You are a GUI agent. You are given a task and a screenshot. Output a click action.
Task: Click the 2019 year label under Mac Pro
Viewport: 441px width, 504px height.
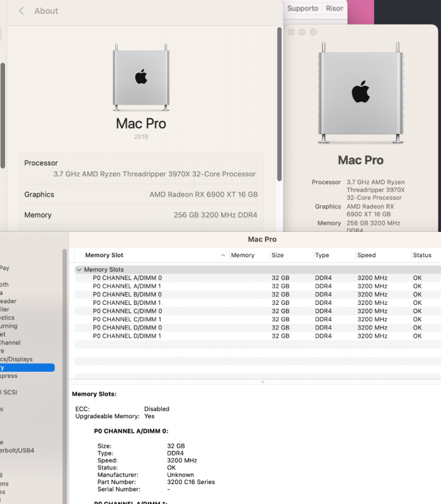pyautogui.click(x=140, y=137)
